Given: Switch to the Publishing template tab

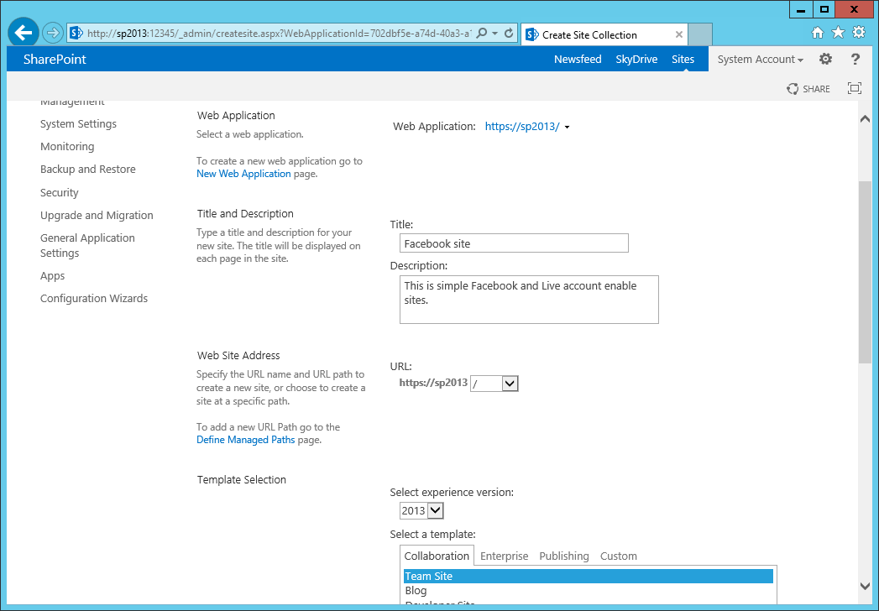Looking at the screenshot, I should pyautogui.click(x=564, y=556).
